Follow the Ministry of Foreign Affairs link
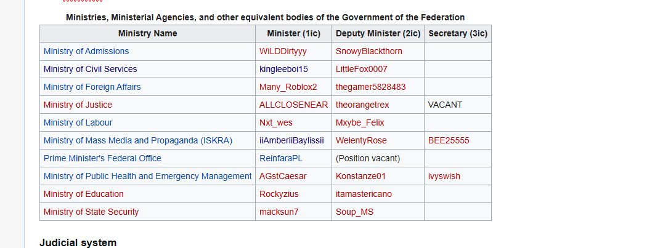The height and width of the screenshot is (248, 647). 92,87
